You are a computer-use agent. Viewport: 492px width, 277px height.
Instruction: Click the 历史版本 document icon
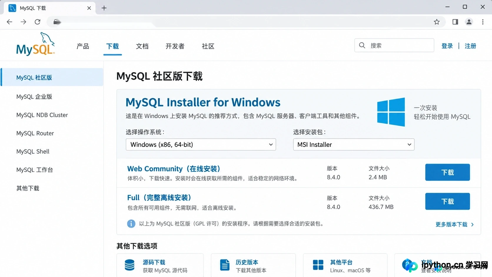click(225, 265)
